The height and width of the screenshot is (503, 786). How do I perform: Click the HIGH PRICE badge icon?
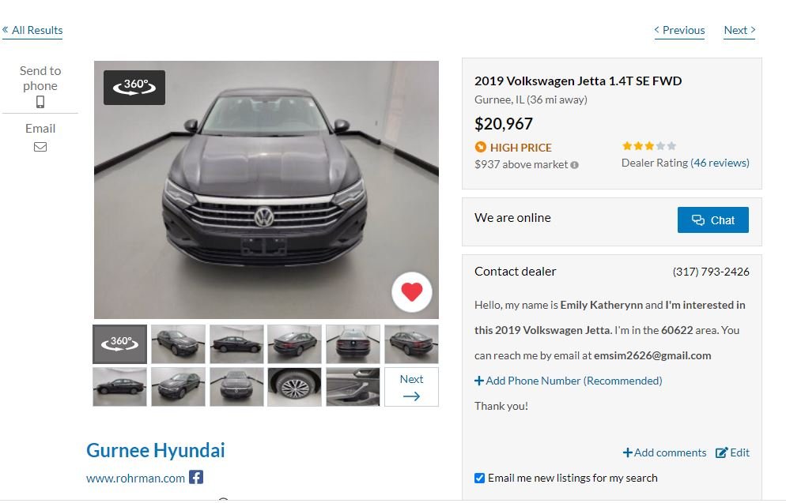(480, 147)
